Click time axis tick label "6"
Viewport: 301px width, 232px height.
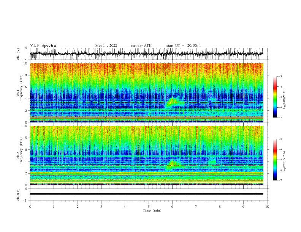point(172,207)
